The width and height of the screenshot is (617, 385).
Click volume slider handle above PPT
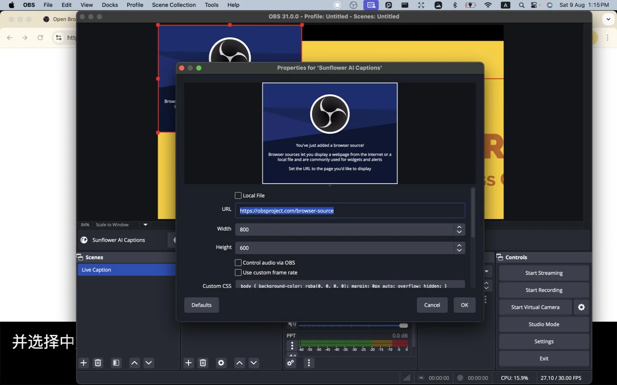[404, 326]
